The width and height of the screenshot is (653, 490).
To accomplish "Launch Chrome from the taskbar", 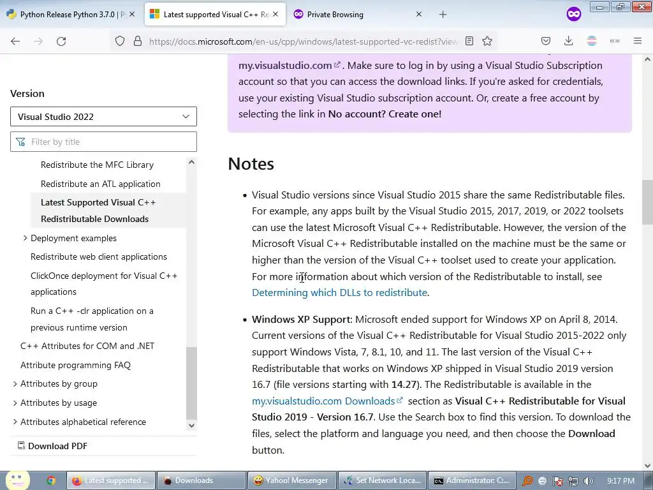I will [x=51, y=480].
